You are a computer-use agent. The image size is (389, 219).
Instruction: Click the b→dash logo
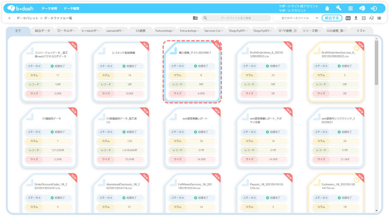coord(20,8)
